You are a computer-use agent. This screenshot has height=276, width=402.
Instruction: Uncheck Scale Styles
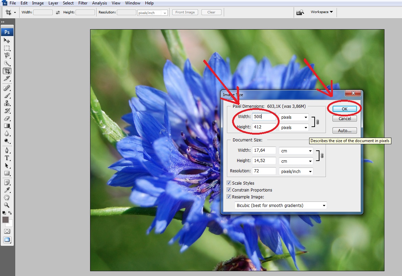tap(229, 183)
